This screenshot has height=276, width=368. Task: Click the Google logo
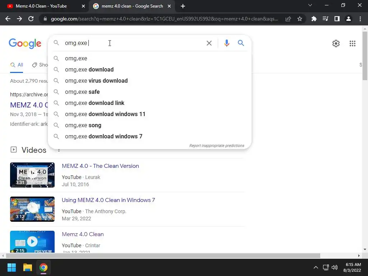25,43
